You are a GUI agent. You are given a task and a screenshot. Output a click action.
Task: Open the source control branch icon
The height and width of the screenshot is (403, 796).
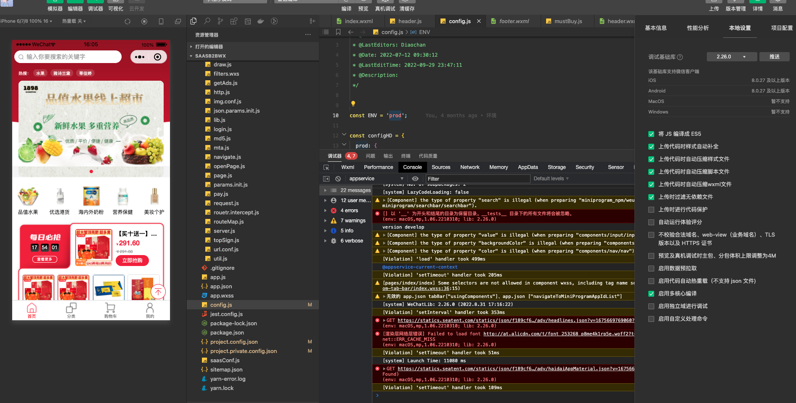pos(220,21)
